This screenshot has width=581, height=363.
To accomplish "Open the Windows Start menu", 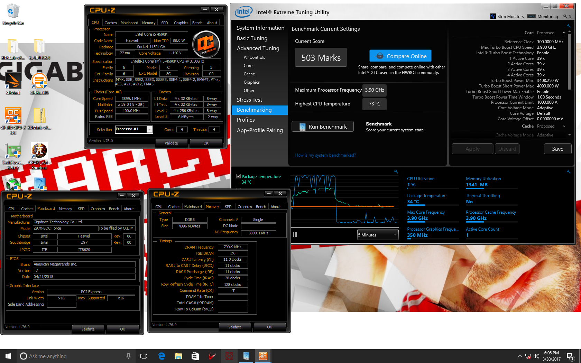I will [x=8, y=356].
